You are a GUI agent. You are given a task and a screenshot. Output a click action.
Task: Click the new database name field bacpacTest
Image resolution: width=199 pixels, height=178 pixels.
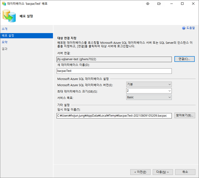(114, 71)
